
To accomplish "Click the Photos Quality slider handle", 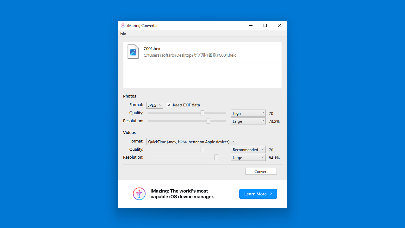I will tap(202, 113).
